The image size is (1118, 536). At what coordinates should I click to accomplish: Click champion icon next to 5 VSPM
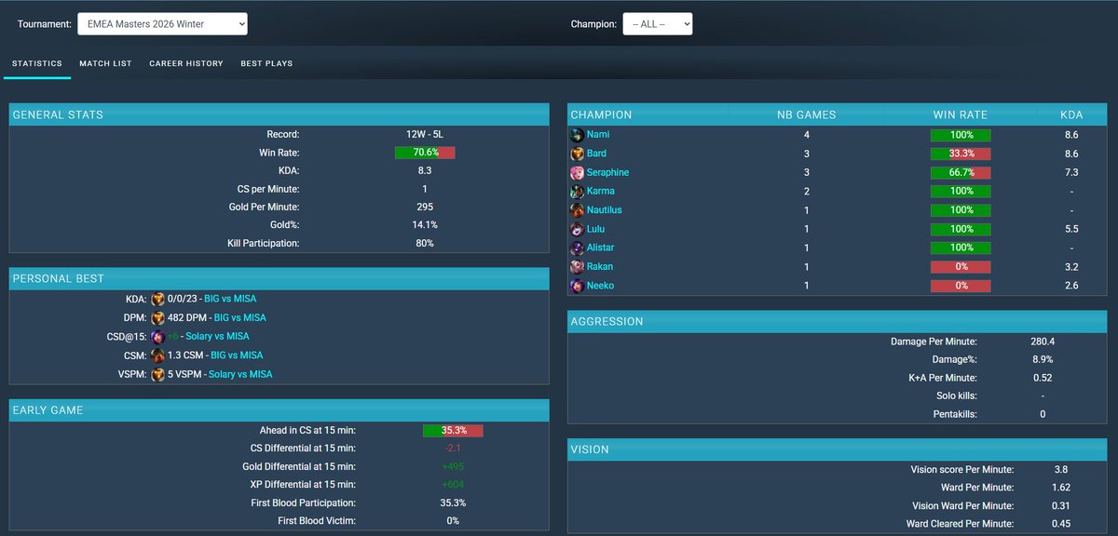point(157,374)
